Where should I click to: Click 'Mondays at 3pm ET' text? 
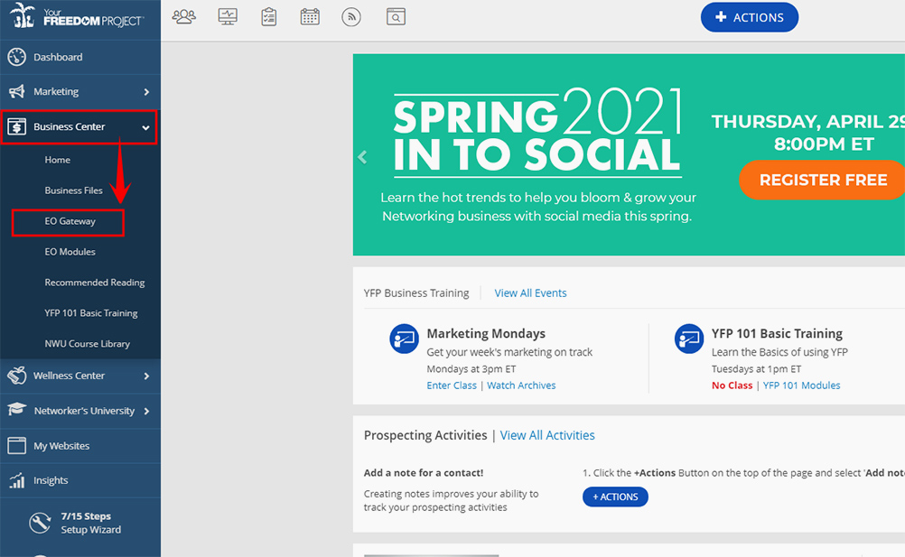(471, 368)
